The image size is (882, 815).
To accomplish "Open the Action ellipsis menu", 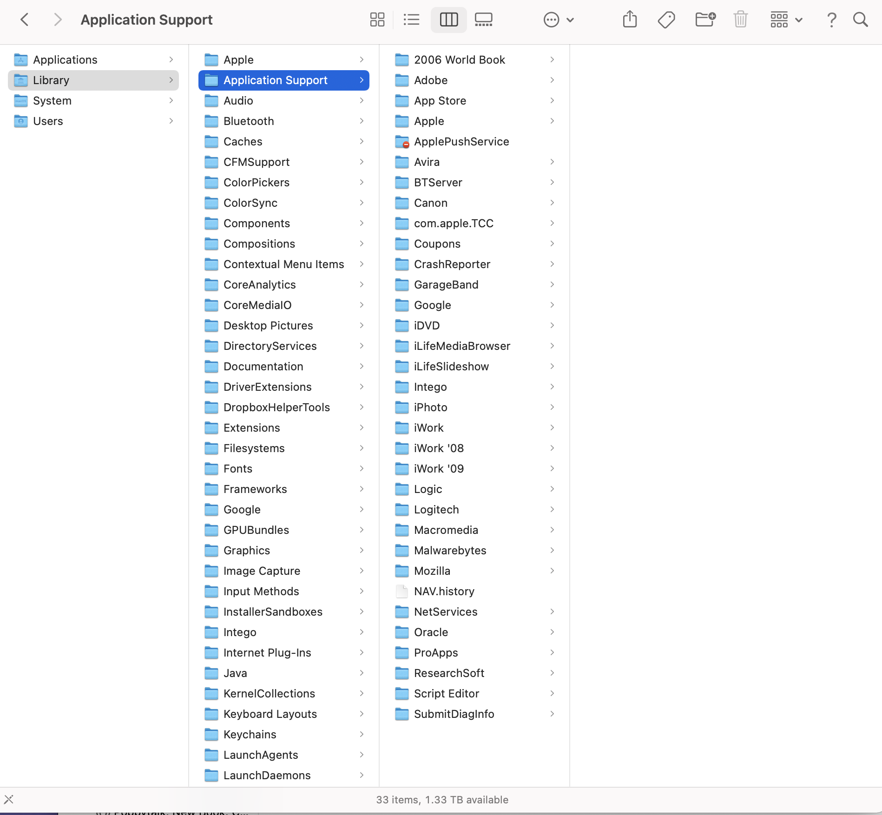I will (x=559, y=20).
